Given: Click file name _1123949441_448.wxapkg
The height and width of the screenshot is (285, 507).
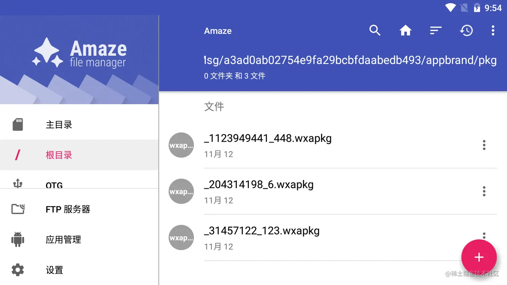Looking at the screenshot, I should [x=268, y=138].
